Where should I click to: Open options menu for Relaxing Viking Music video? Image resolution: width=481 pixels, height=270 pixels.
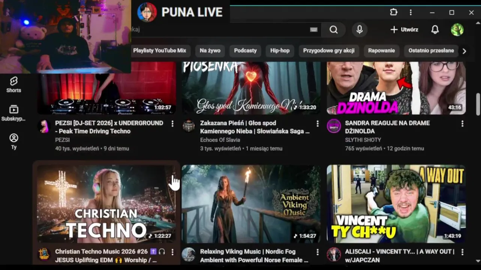[x=318, y=252]
